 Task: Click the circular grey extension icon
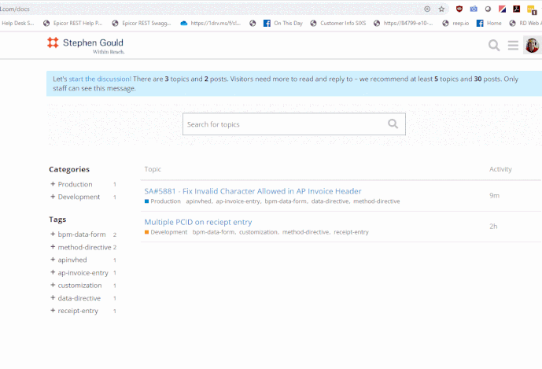pyautogui.click(x=488, y=9)
